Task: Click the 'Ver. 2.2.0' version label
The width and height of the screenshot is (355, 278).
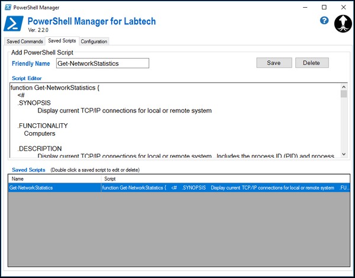Action: pos(38,30)
